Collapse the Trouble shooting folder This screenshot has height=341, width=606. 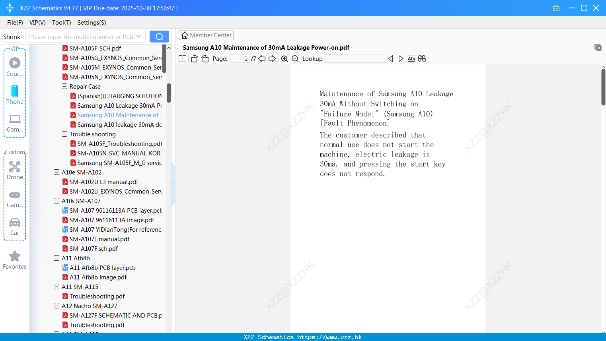[64, 134]
